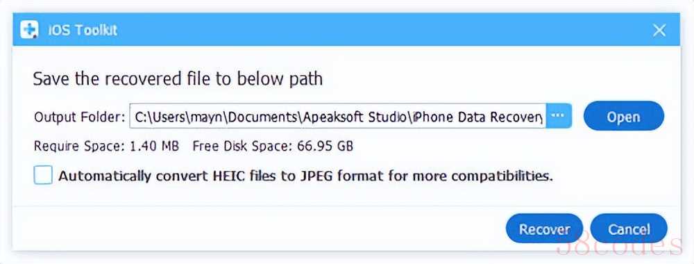Viewport: 694px width, 264px height.
Task: Close the iOS Toolkit dialog
Action: (659, 30)
